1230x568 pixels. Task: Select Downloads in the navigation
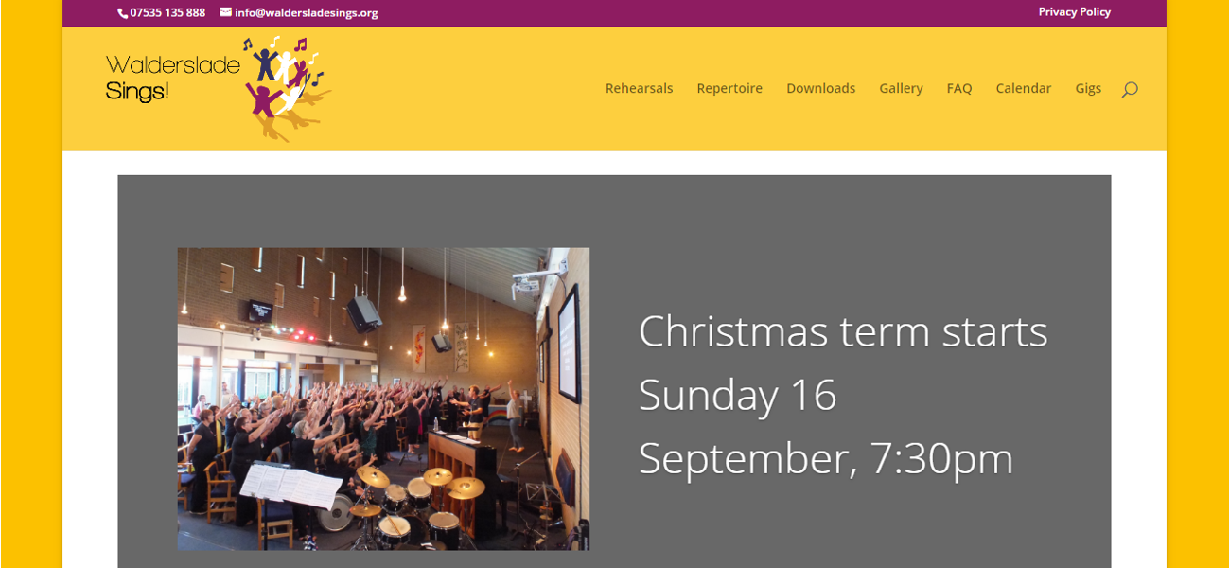pos(820,88)
